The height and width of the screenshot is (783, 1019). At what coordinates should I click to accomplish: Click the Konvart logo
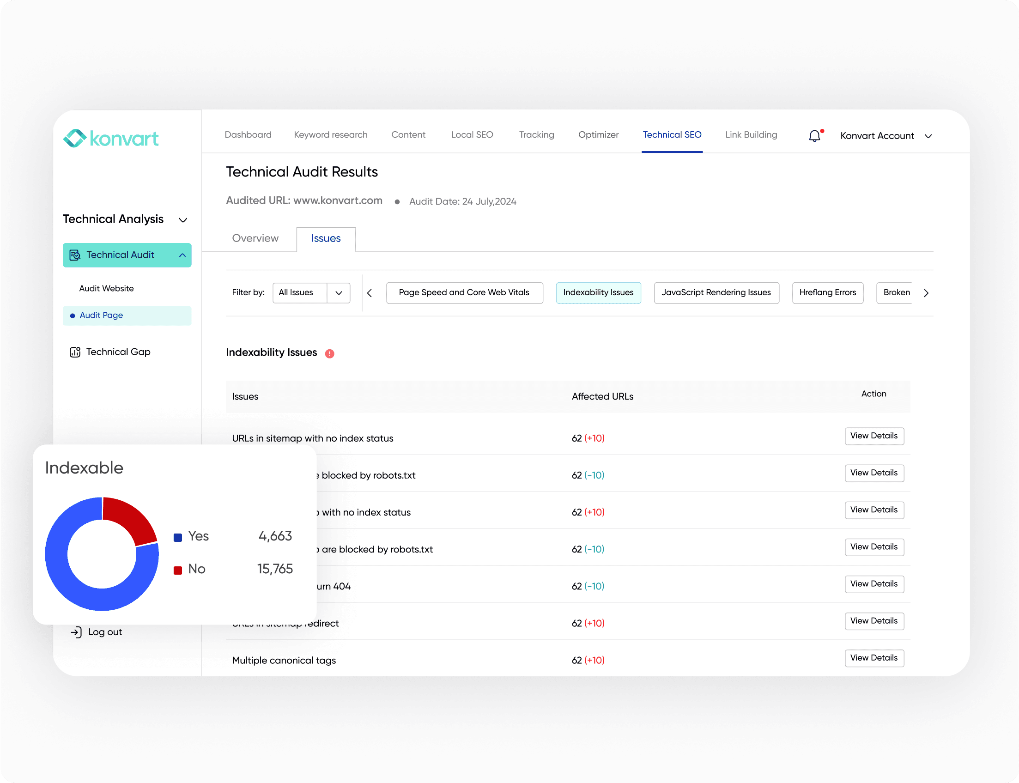[x=111, y=139]
